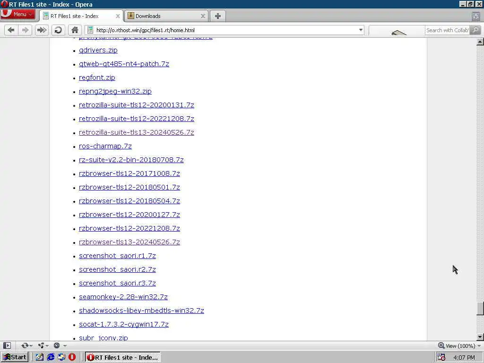Switch to the Downloads tab
This screenshot has height=363, width=484.
coord(166,16)
